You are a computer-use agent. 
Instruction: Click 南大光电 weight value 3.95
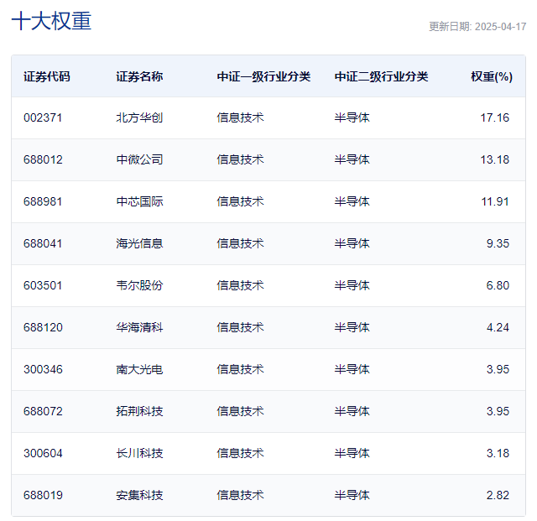click(x=498, y=370)
